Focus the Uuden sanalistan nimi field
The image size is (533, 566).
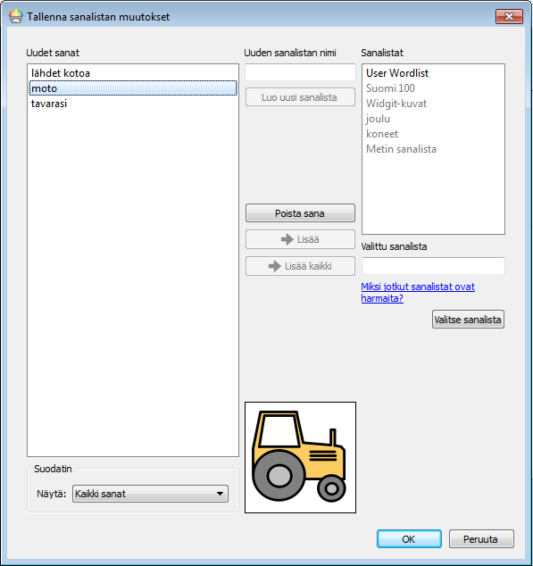pos(300,72)
